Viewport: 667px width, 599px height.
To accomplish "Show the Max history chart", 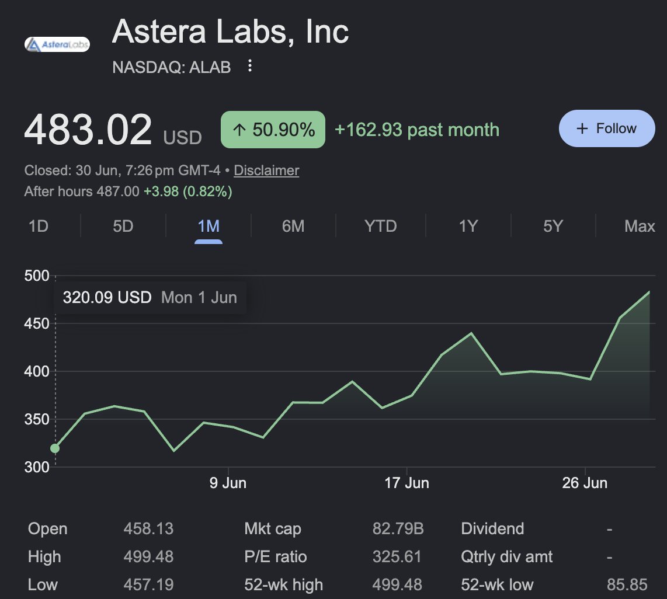I will point(640,226).
